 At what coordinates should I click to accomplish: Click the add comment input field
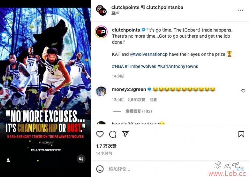(x=159, y=169)
